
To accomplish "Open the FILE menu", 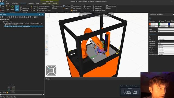I will [x=2, y=4].
